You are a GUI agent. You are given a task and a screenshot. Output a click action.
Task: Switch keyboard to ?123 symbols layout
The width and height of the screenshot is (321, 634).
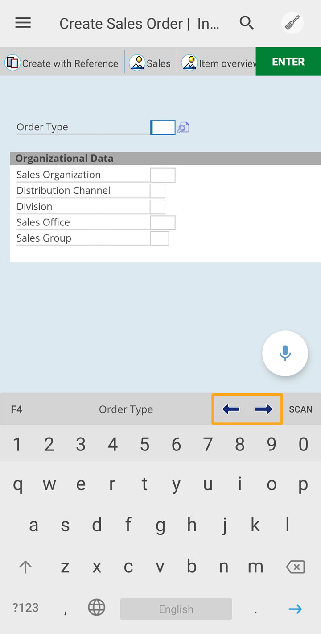coord(25,608)
